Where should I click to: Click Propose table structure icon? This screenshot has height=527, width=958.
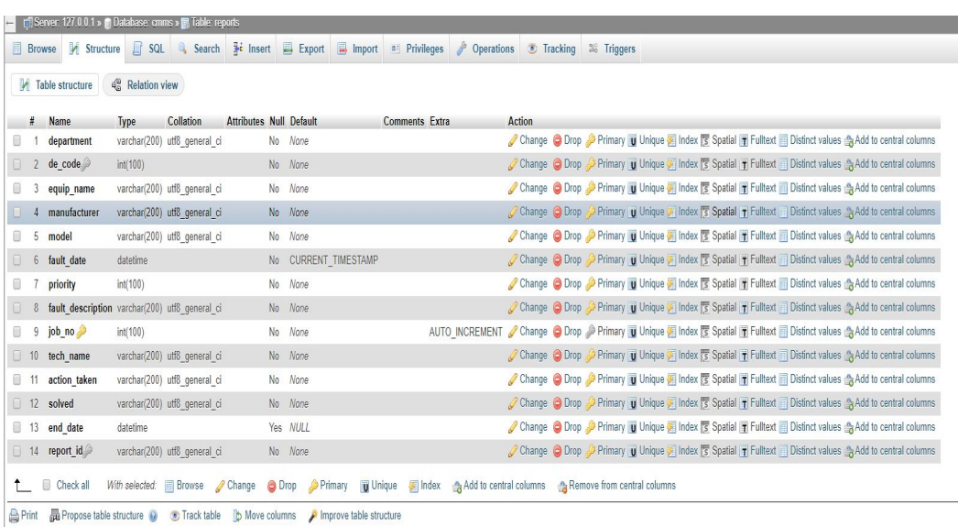click(54, 515)
